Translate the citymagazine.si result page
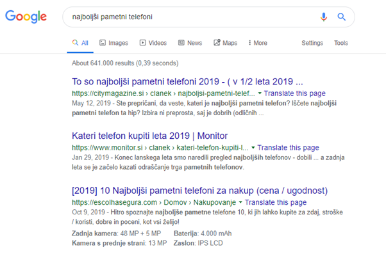Image resolution: width=386 pixels, height=254 pixels. point(295,93)
